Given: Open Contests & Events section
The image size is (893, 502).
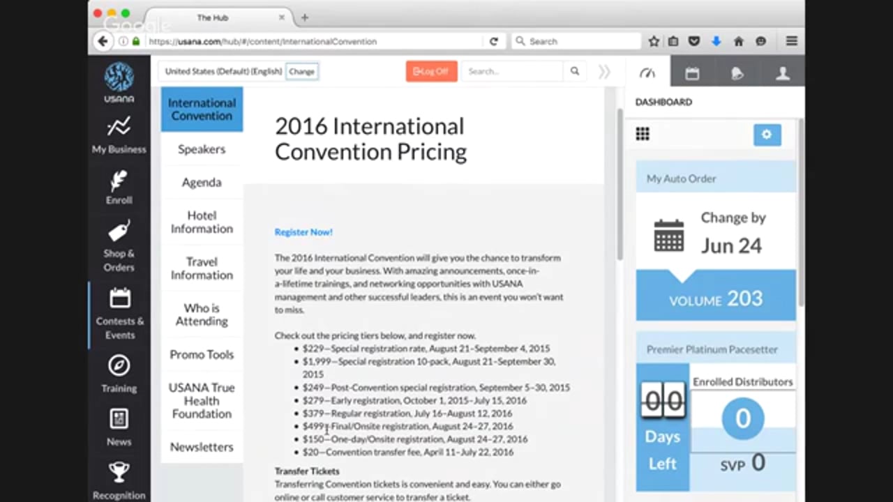Looking at the screenshot, I should [x=119, y=314].
